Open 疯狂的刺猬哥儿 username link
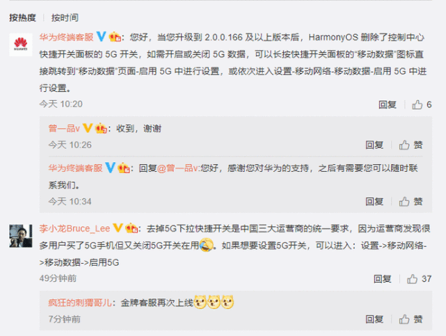The image size is (446, 336). pyautogui.click(x=80, y=303)
